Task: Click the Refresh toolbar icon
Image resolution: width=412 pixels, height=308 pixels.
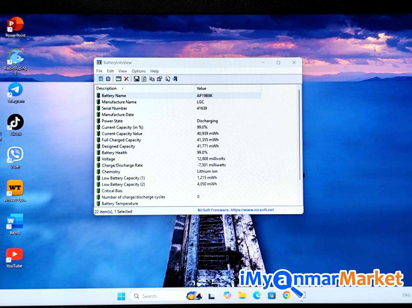Action: pyautogui.click(x=144, y=79)
